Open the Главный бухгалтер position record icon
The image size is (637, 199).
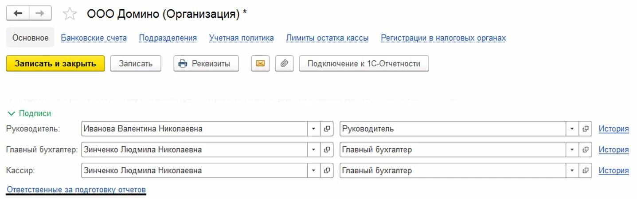point(586,150)
